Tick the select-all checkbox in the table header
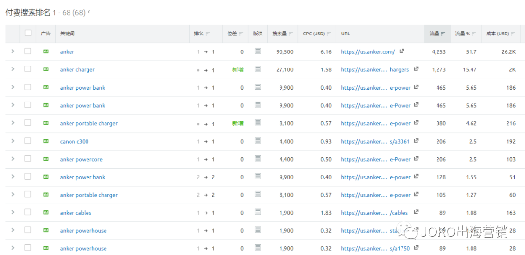The image size is (525, 255). click(x=28, y=33)
